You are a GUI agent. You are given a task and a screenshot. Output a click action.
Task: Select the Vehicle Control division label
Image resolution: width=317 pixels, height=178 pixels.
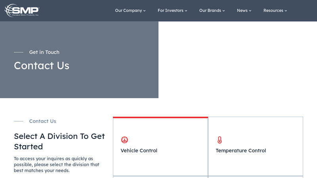point(139,150)
